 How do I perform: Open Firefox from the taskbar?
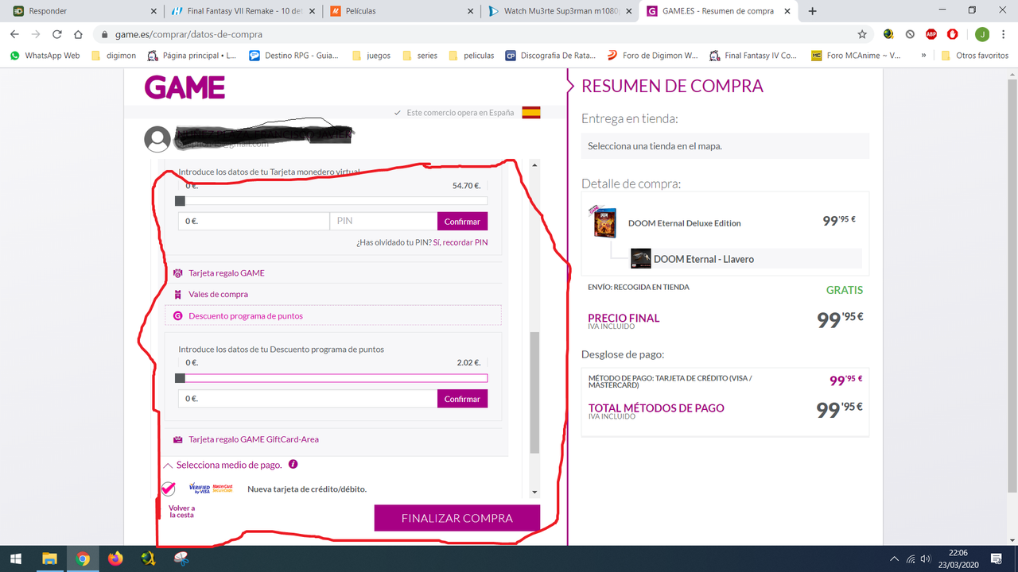tap(115, 558)
